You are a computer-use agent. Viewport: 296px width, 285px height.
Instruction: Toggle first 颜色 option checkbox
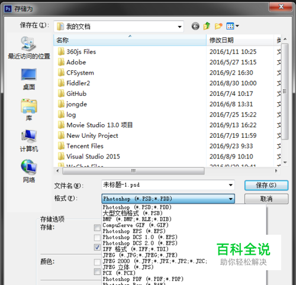pyautogui.click(x=97, y=262)
